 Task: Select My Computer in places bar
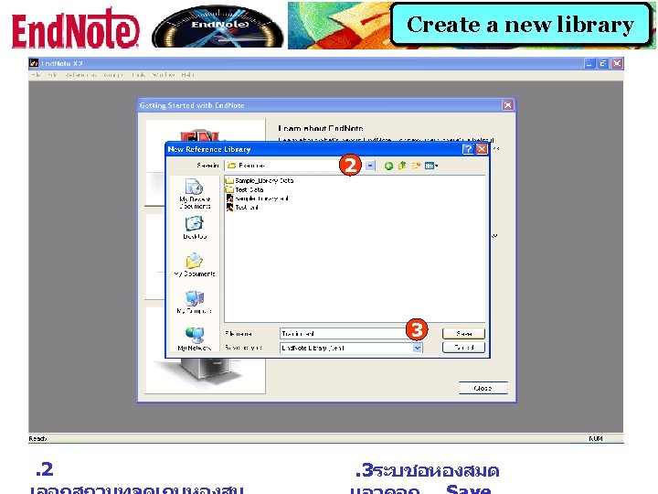coord(195,302)
